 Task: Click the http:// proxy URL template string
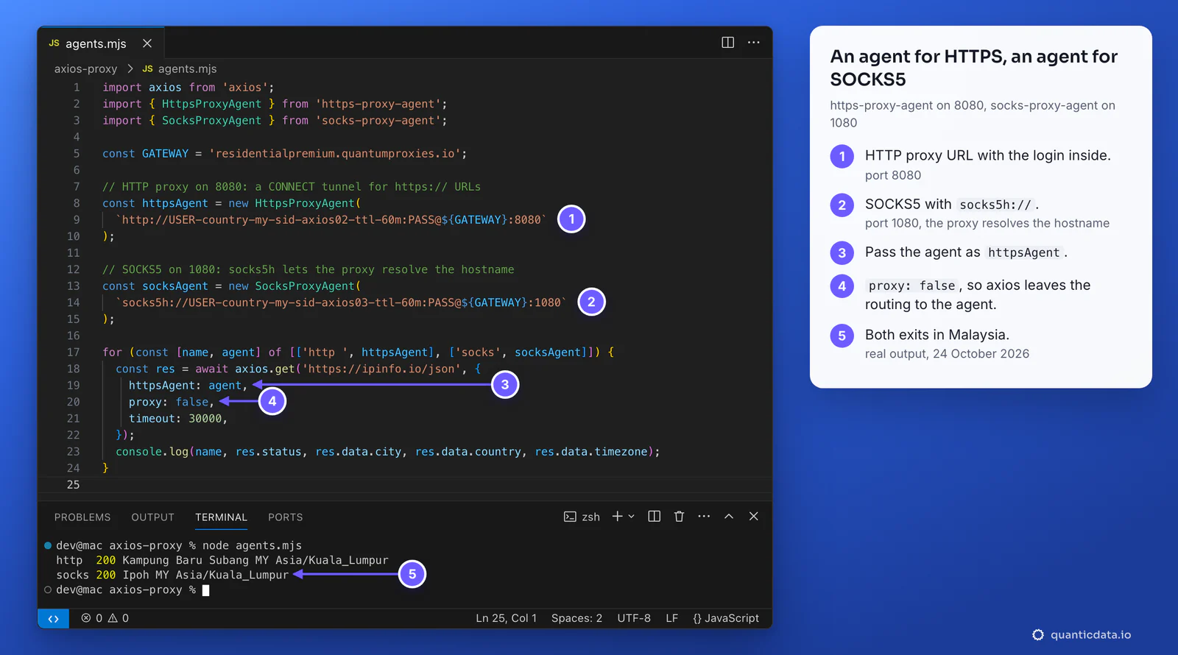(331, 220)
